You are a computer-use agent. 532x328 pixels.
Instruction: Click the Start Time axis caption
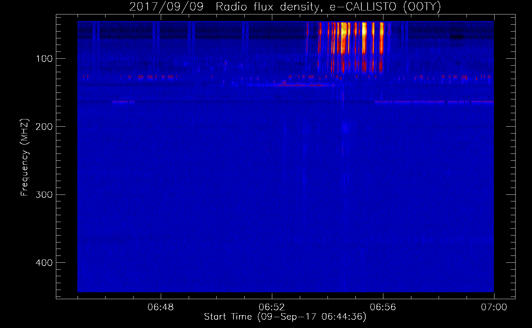[285, 317]
